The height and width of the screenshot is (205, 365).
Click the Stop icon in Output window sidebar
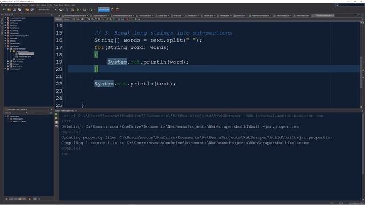[56, 122]
